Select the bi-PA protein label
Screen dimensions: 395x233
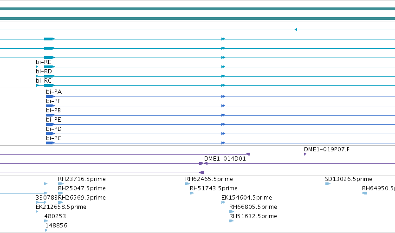pyautogui.click(x=54, y=92)
